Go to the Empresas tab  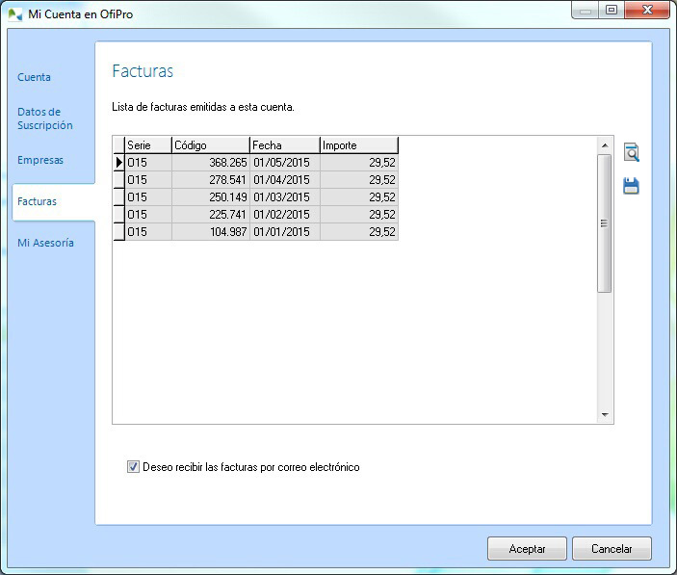(40, 160)
